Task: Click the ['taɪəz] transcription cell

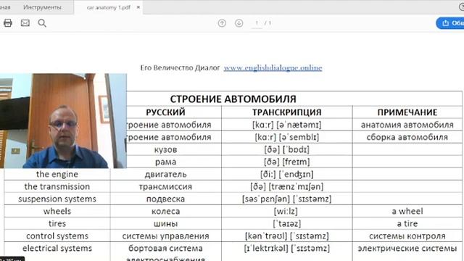Action: 287,224
